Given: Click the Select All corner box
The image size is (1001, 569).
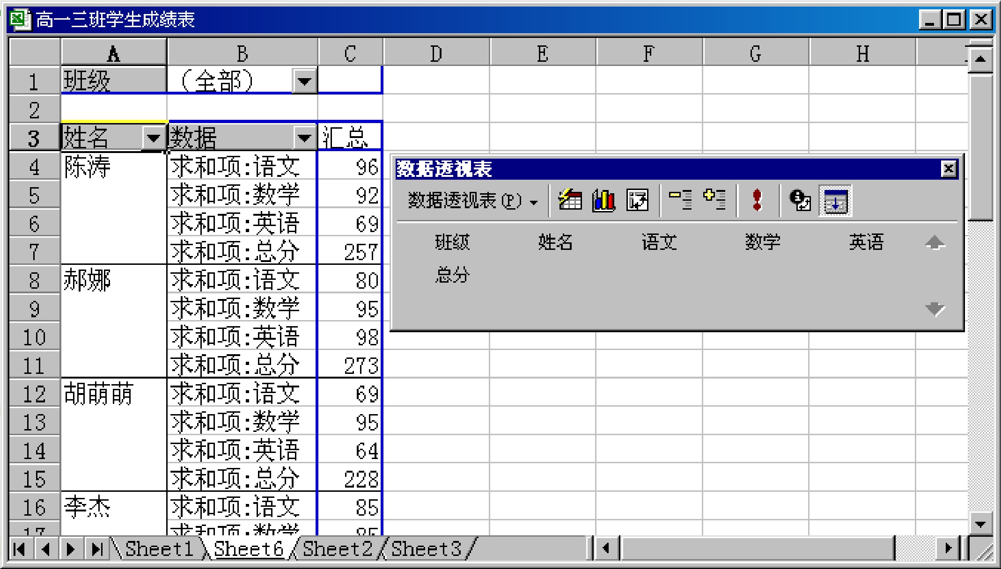Looking at the screenshot, I should tap(35, 52).
